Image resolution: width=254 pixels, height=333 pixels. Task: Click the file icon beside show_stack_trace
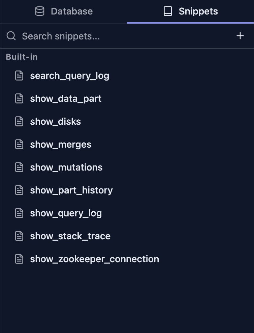click(x=20, y=236)
